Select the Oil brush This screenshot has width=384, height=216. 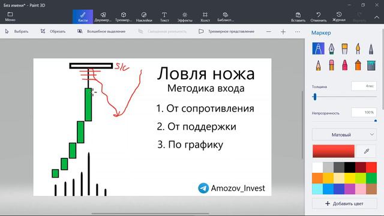(344, 49)
